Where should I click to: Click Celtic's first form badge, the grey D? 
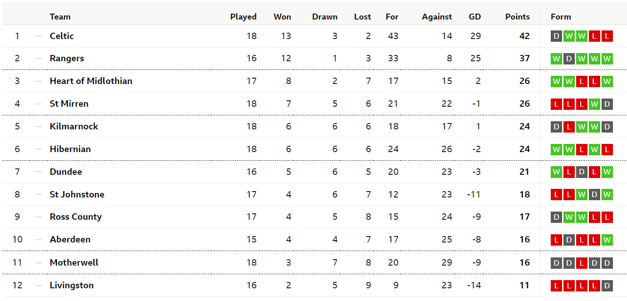click(556, 36)
